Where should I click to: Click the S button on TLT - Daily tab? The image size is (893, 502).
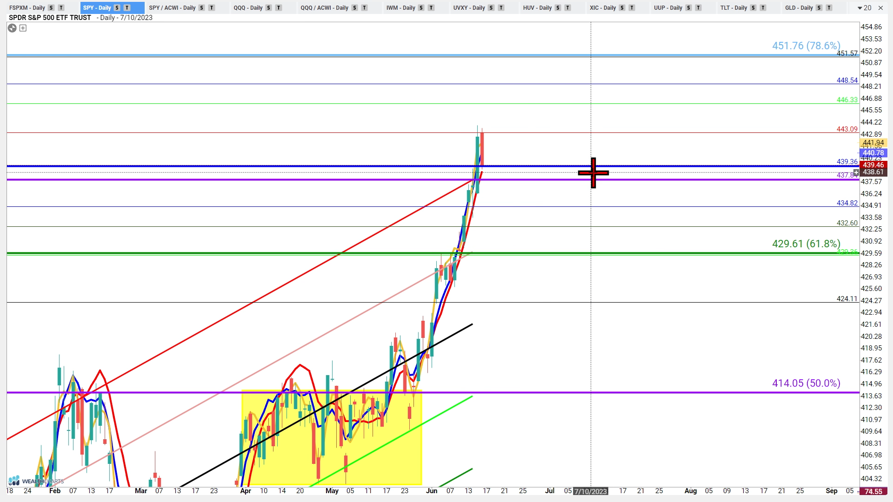[753, 8]
